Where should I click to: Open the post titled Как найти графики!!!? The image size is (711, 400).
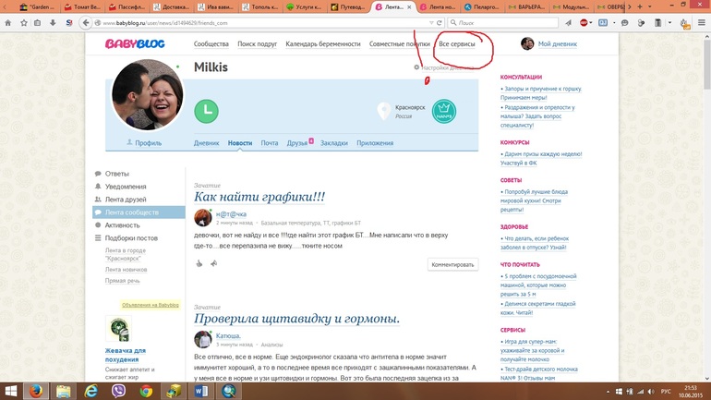259,197
